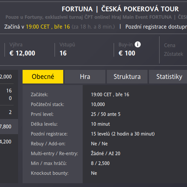This screenshot has height=187, width=187.
Task: Click the Fortuna Česká Pokerová Tour title
Action: [120, 9]
